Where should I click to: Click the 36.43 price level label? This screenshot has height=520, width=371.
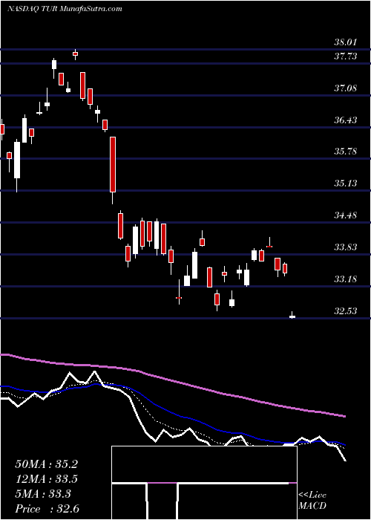[x=345, y=120]
